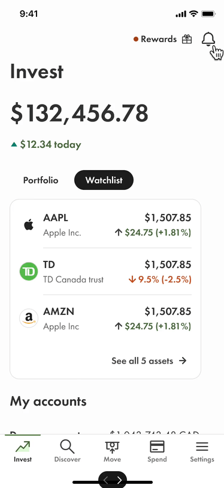
Task: Switch to Portfolio view
Action: coord(41,180)
